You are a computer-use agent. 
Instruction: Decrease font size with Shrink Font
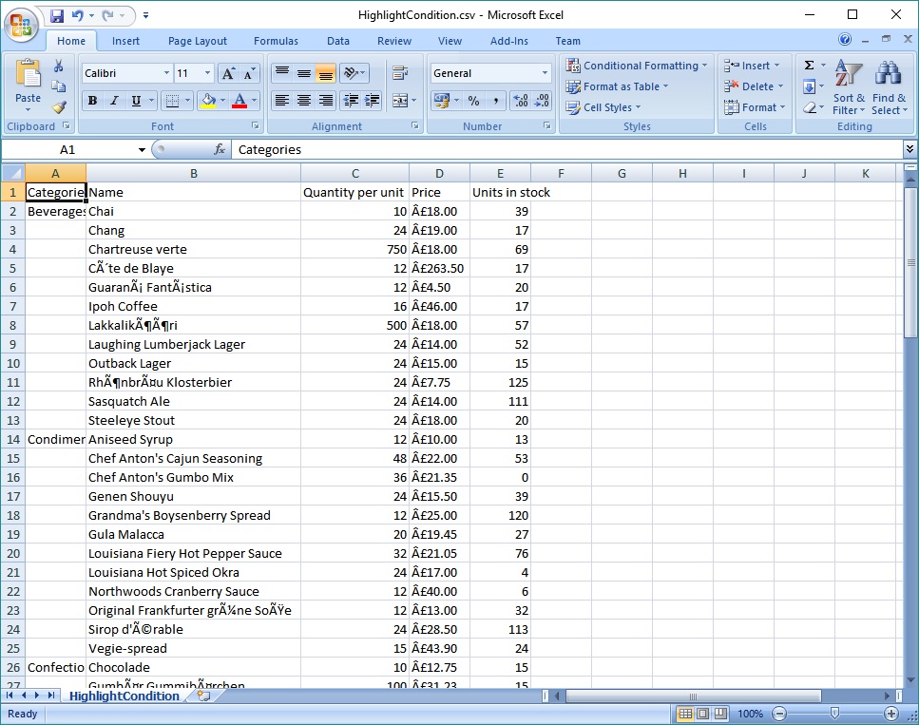(x=249, y=73)
